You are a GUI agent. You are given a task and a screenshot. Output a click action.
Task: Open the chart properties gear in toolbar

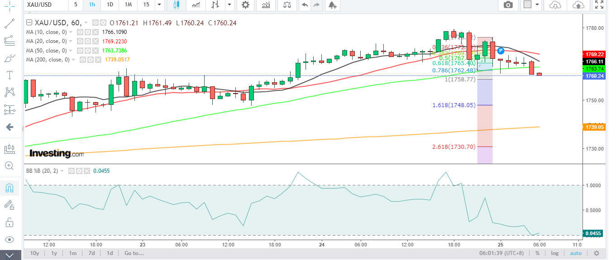(x=245, y=5)
